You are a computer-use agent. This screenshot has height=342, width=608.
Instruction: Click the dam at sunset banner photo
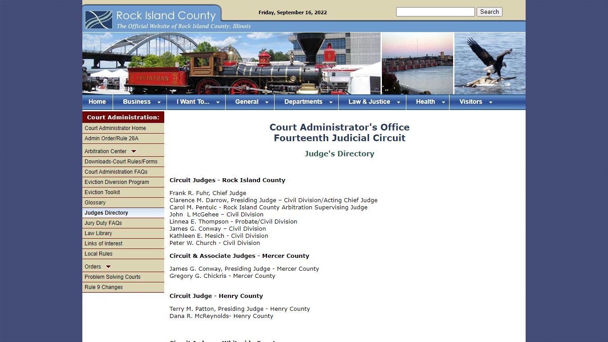[x=417, y=63]
